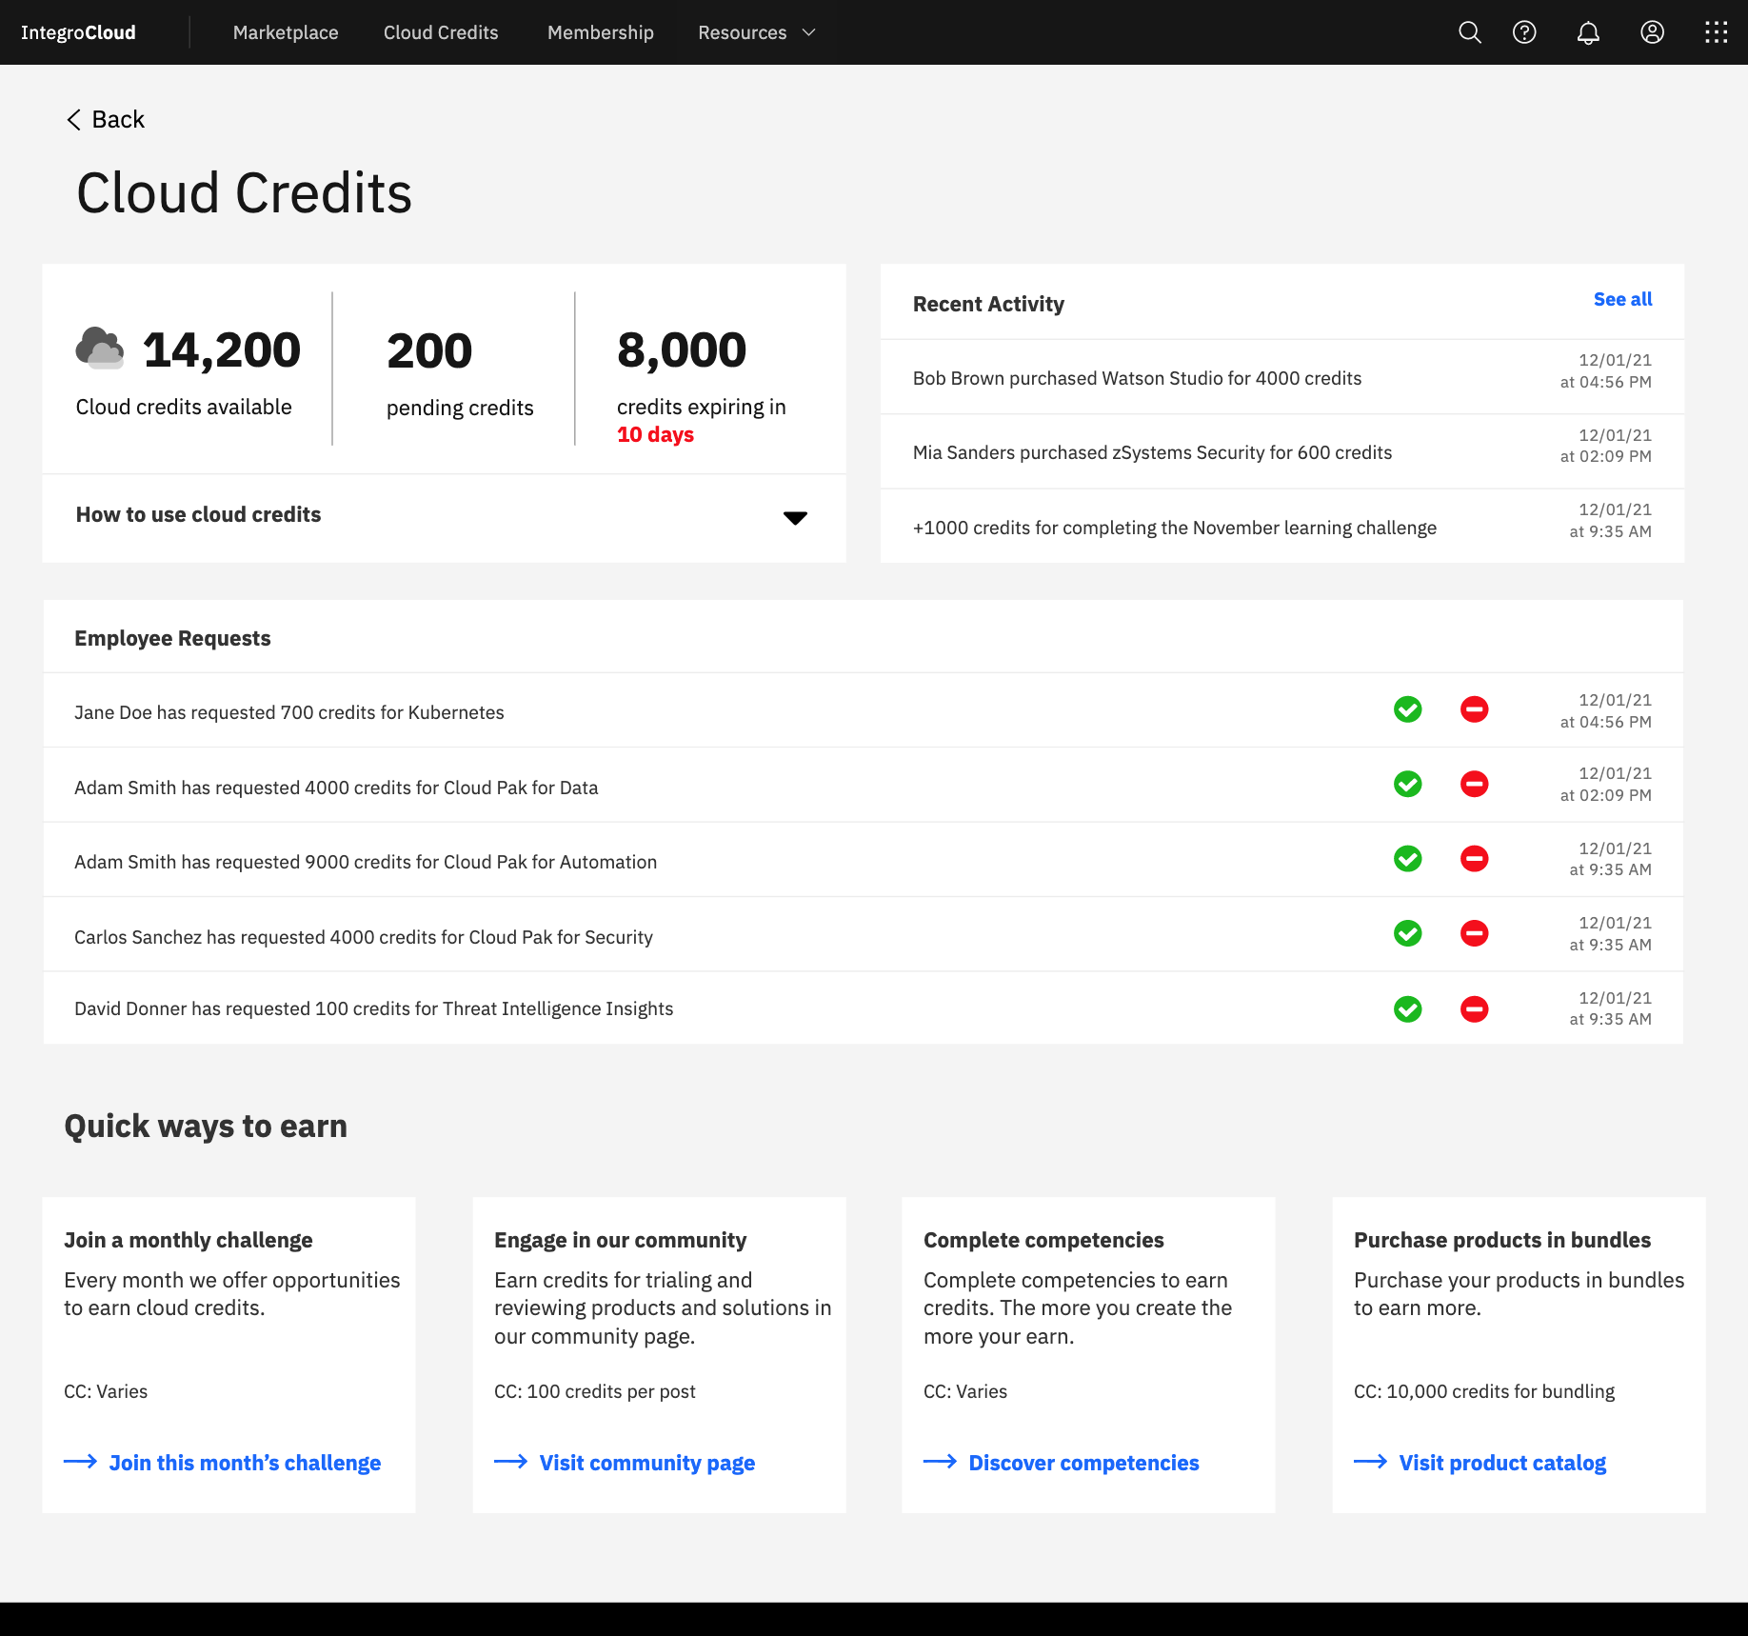The image size is (1748, 1636).
Task: Click CC: 100 credits per post text
Action: coord(595,1391)
